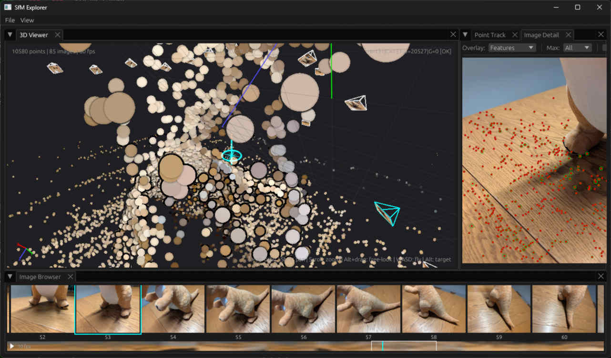Click the cyan marker on the timeline strip
This screenshot has width=611, height=358.
tap(383, 346)
